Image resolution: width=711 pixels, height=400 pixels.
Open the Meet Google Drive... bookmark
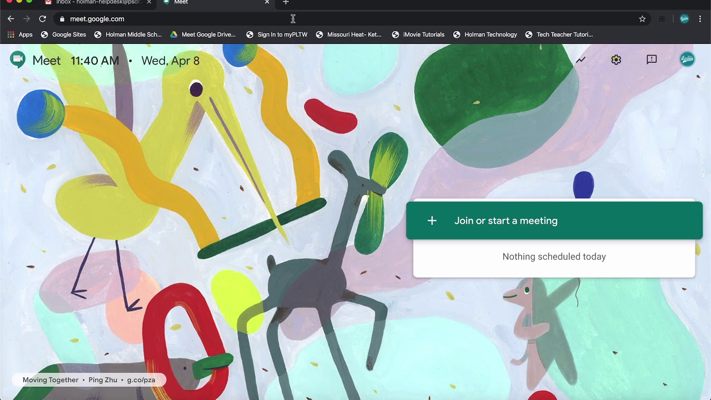pyautogui.click(x=203, y=34)
